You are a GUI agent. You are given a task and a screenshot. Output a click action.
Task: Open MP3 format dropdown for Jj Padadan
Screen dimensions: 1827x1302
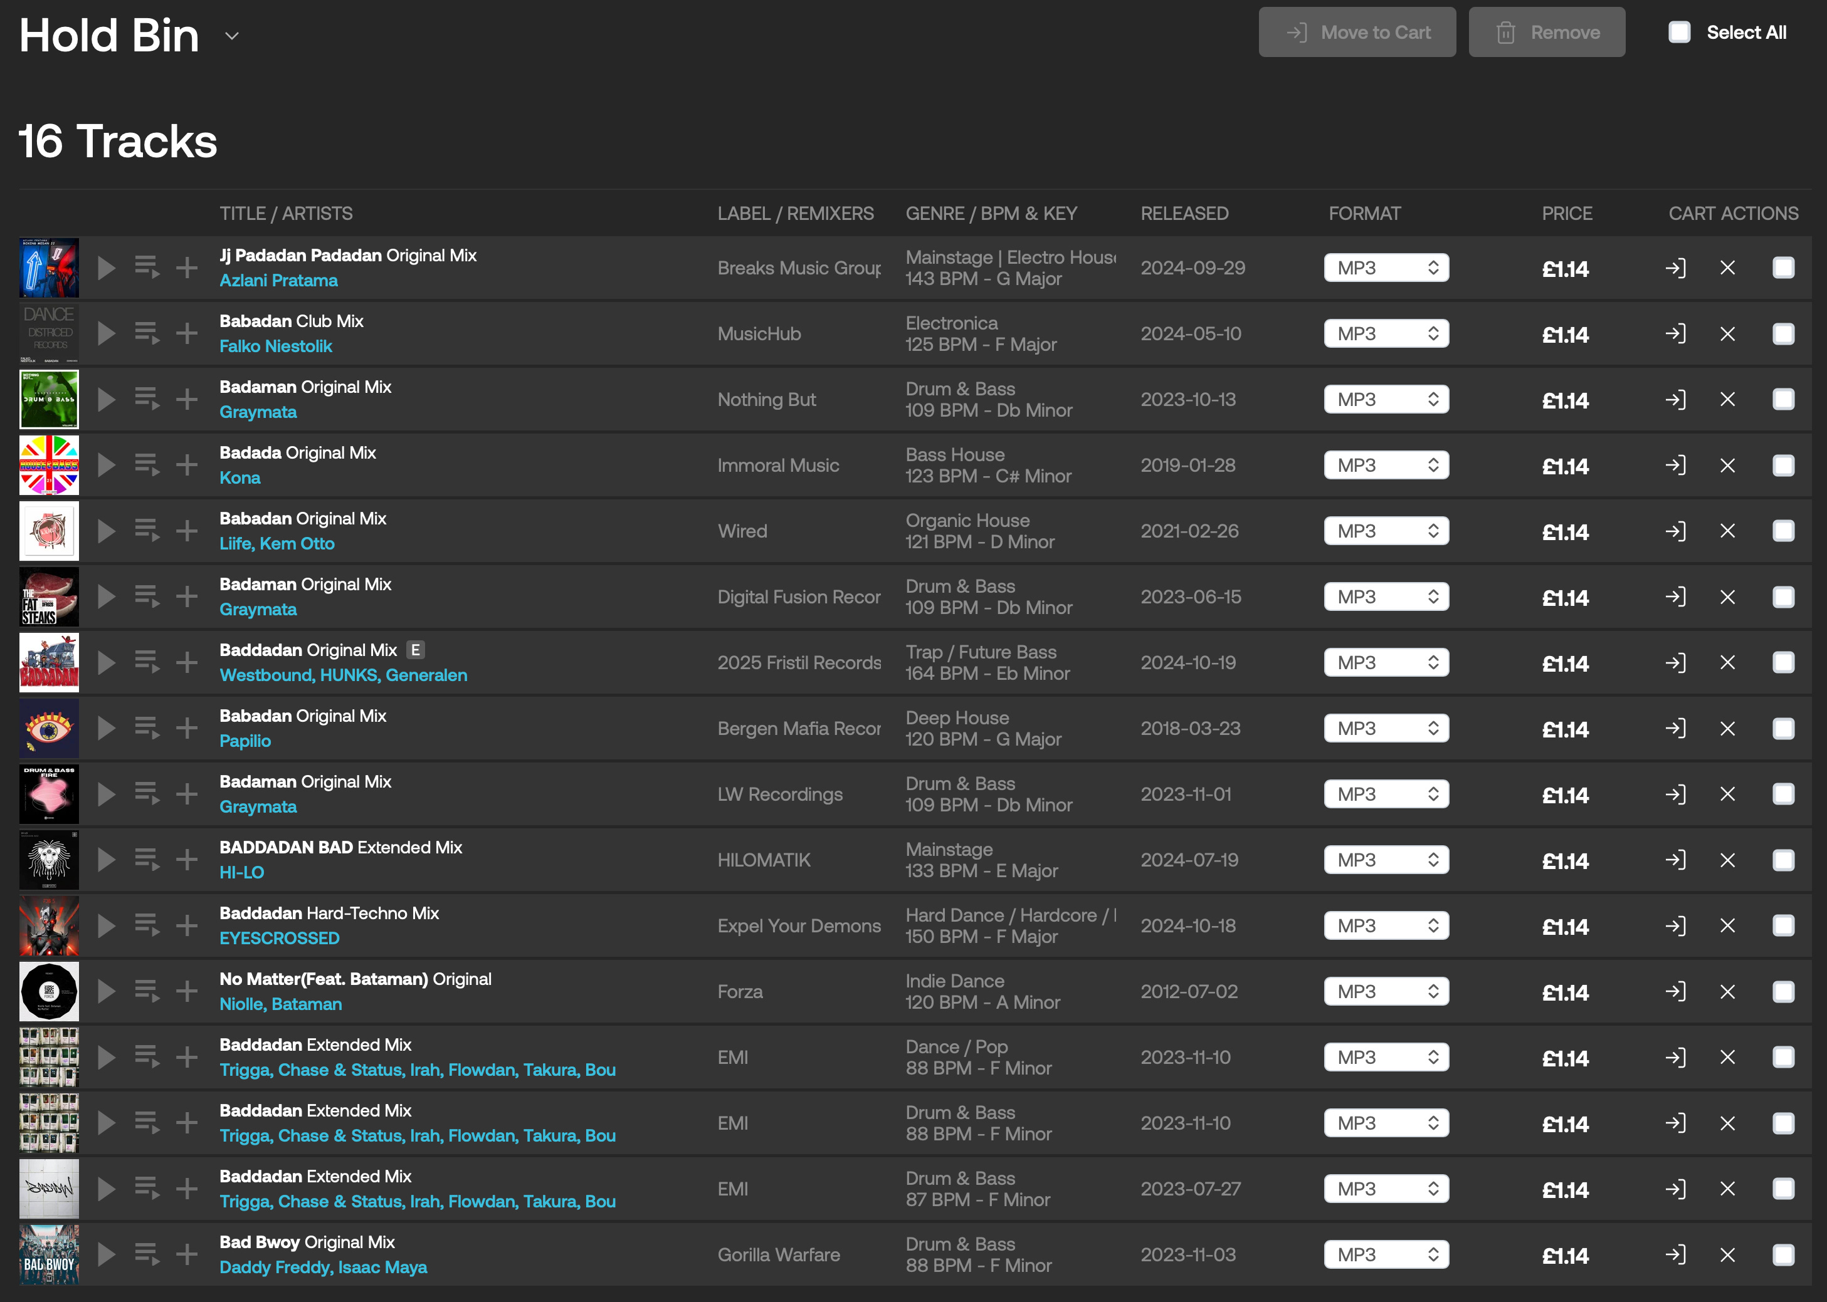(x=1386, y=268)
